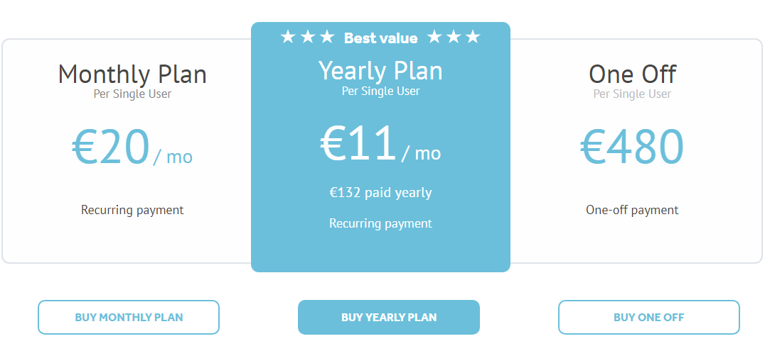Click the Best value banner label
The image size is (765, 346).
[380, 38]
